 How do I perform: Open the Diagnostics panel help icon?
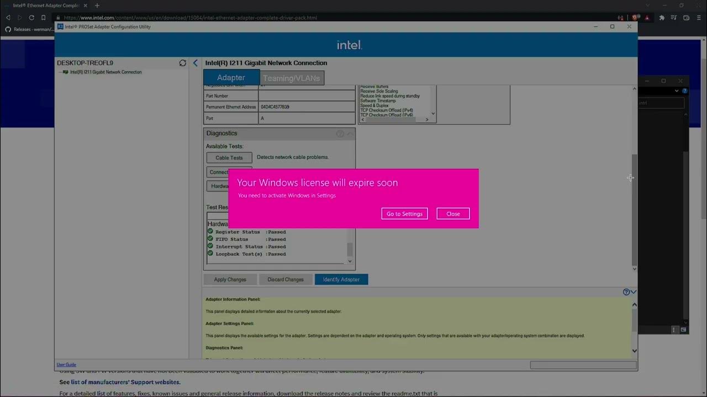click(x=340, y=133)
